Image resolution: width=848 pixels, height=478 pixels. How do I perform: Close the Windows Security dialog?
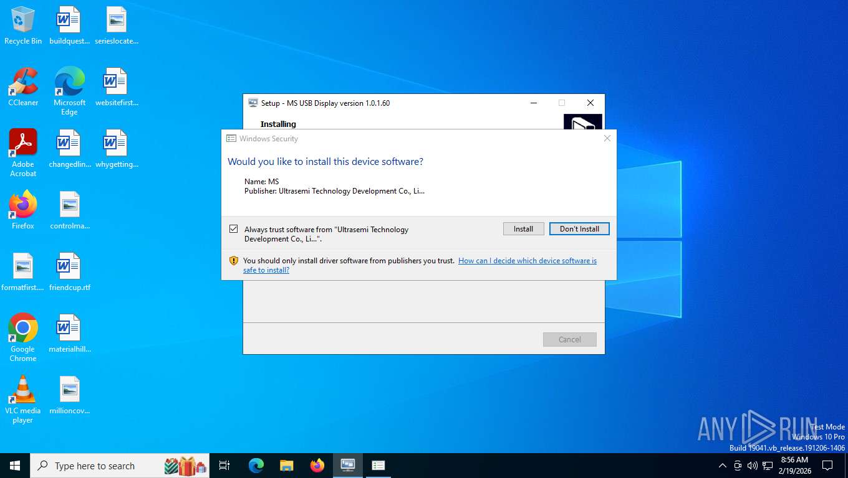click(607, 139)
